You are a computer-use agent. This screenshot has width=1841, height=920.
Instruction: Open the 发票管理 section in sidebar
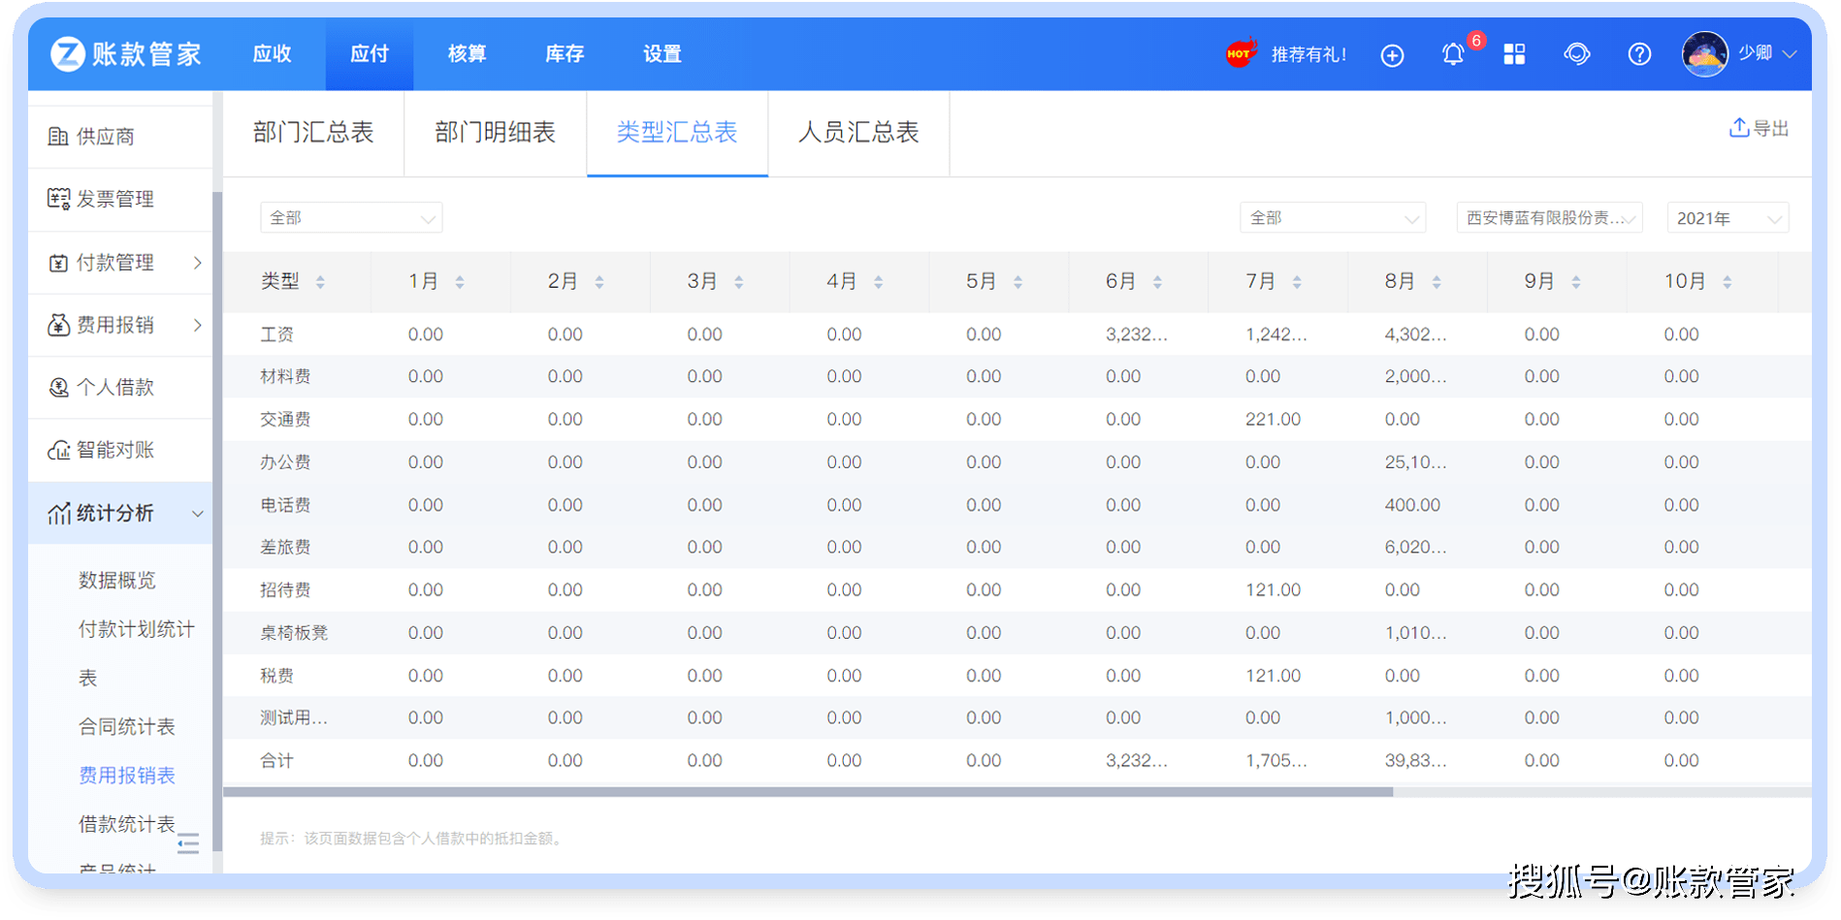click(116, 199)
